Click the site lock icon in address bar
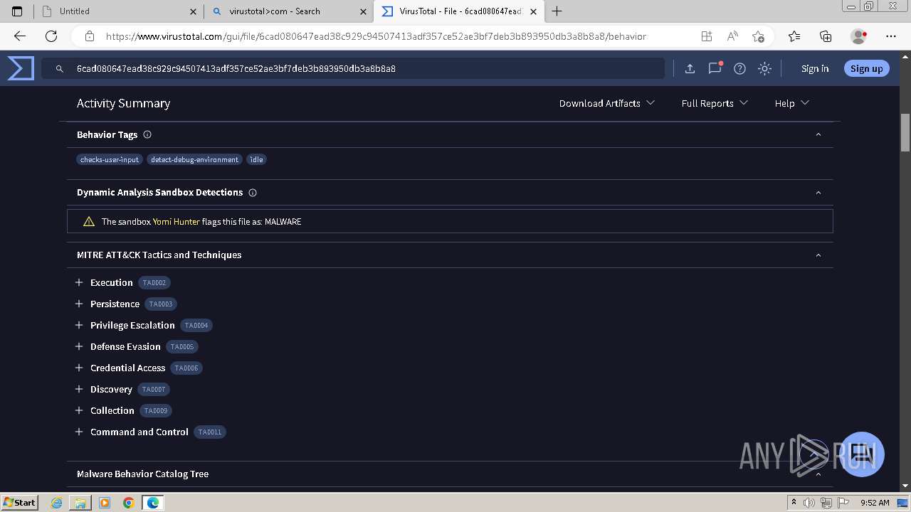Viewport: 911px width, 512px height. pos(90,36)
